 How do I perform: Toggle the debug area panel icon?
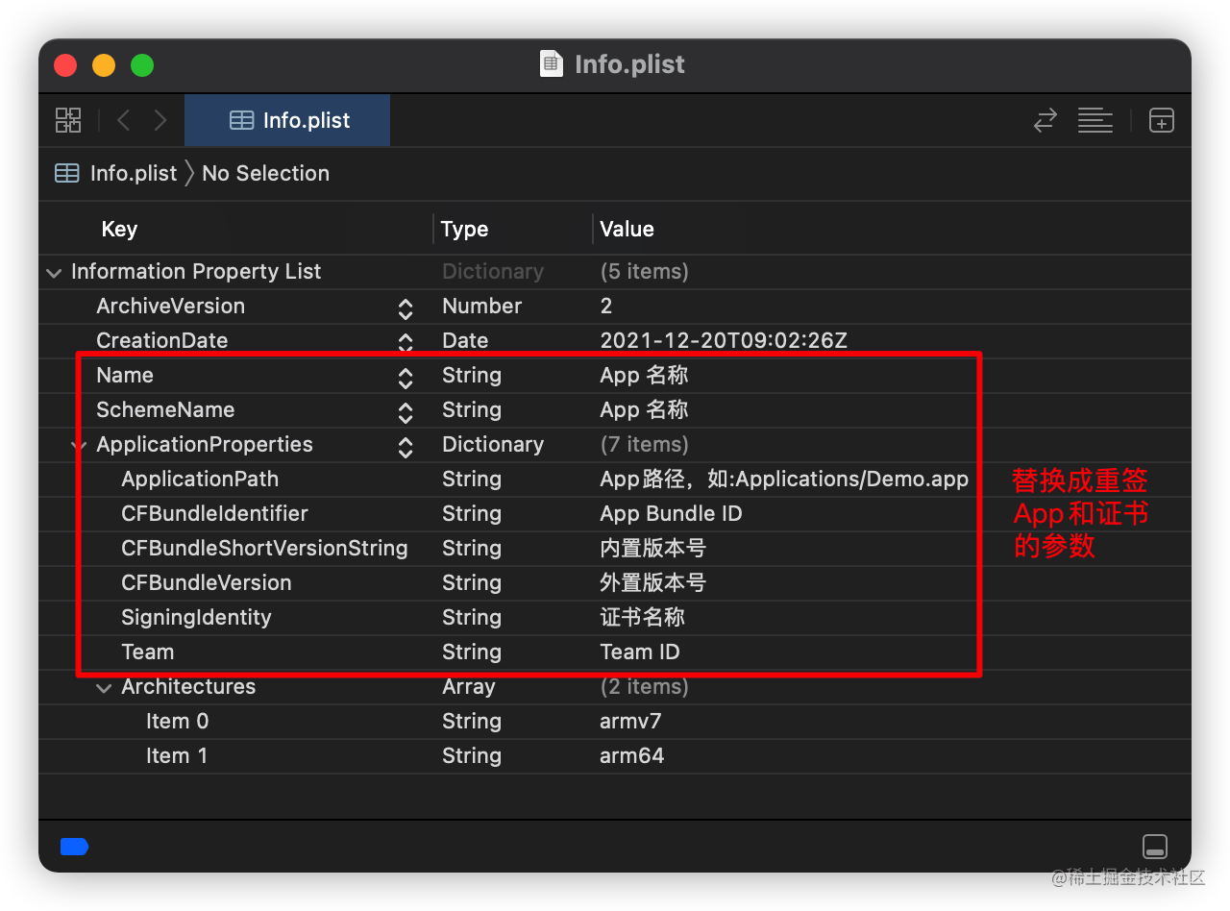(x=1155, y=847)
